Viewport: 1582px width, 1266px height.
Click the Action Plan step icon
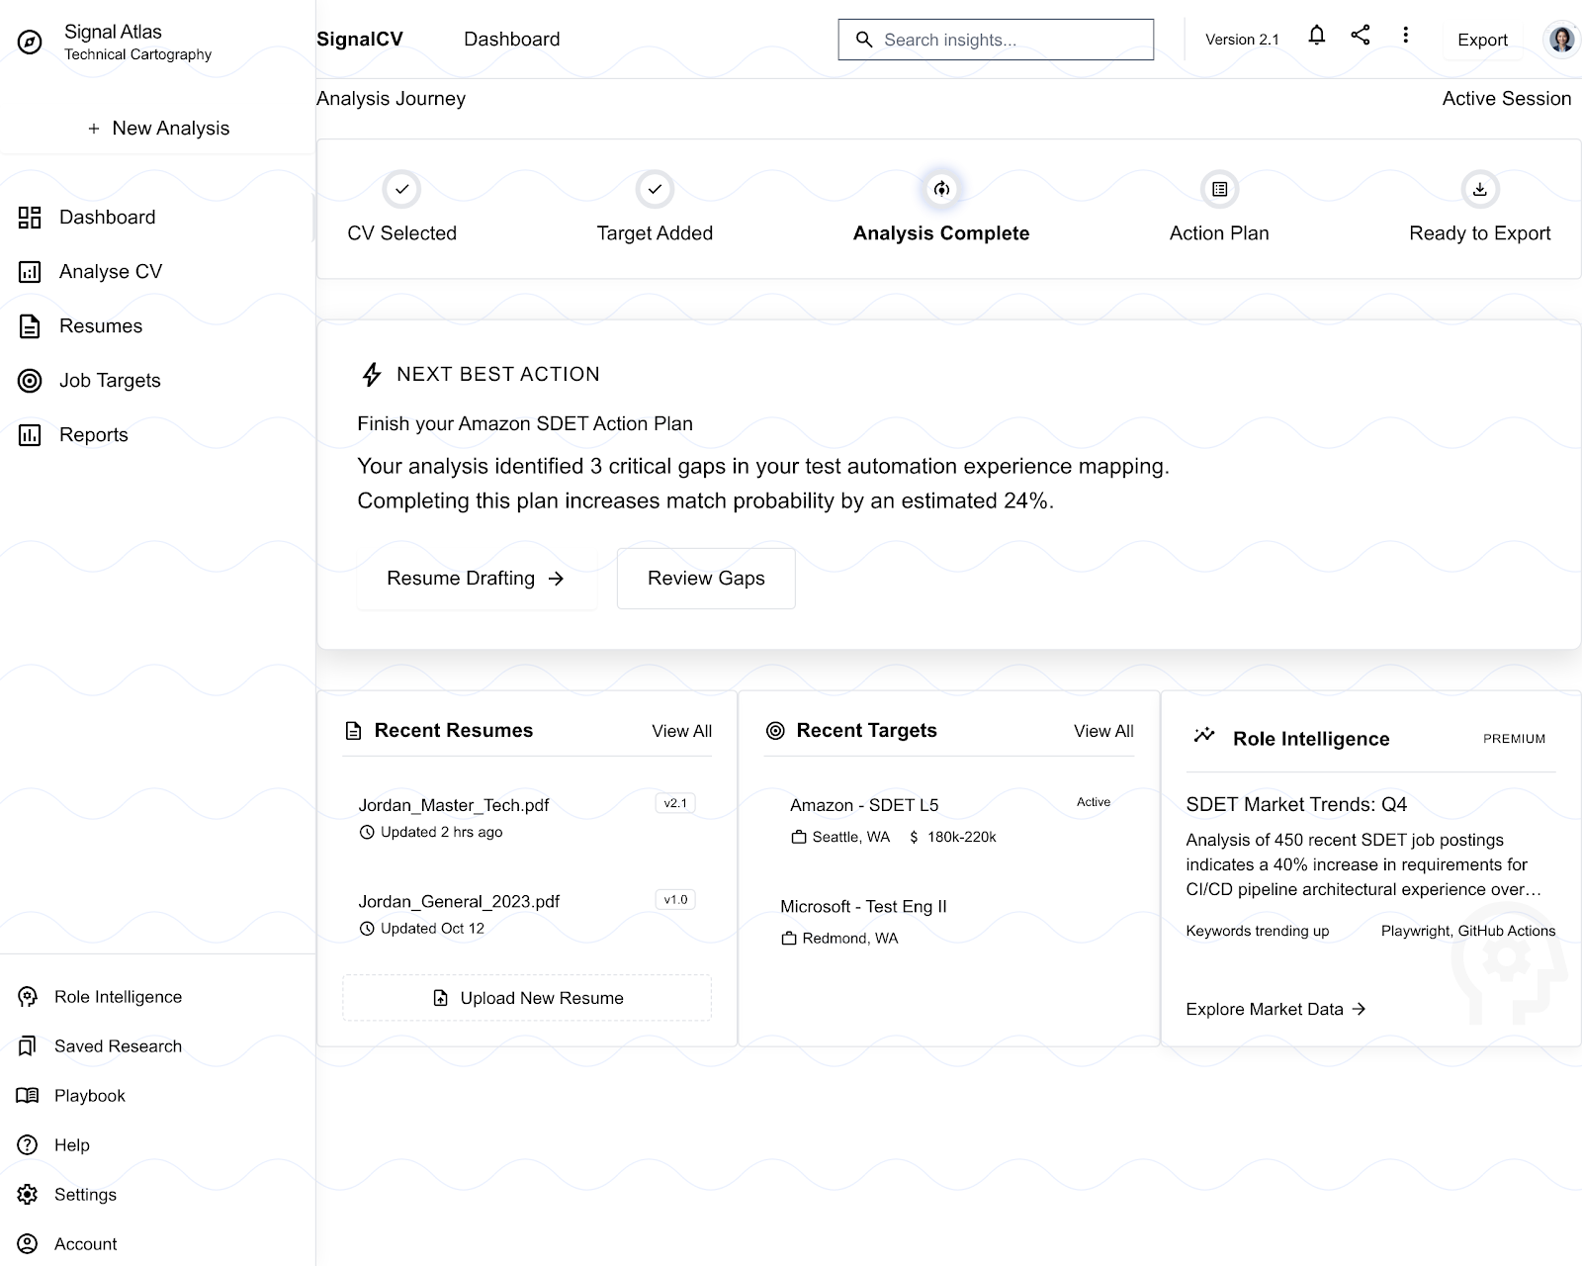tap(1219, 189)
